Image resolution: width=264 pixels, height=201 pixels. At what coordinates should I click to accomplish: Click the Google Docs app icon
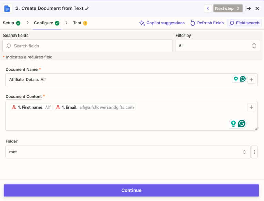pos(7,8)
